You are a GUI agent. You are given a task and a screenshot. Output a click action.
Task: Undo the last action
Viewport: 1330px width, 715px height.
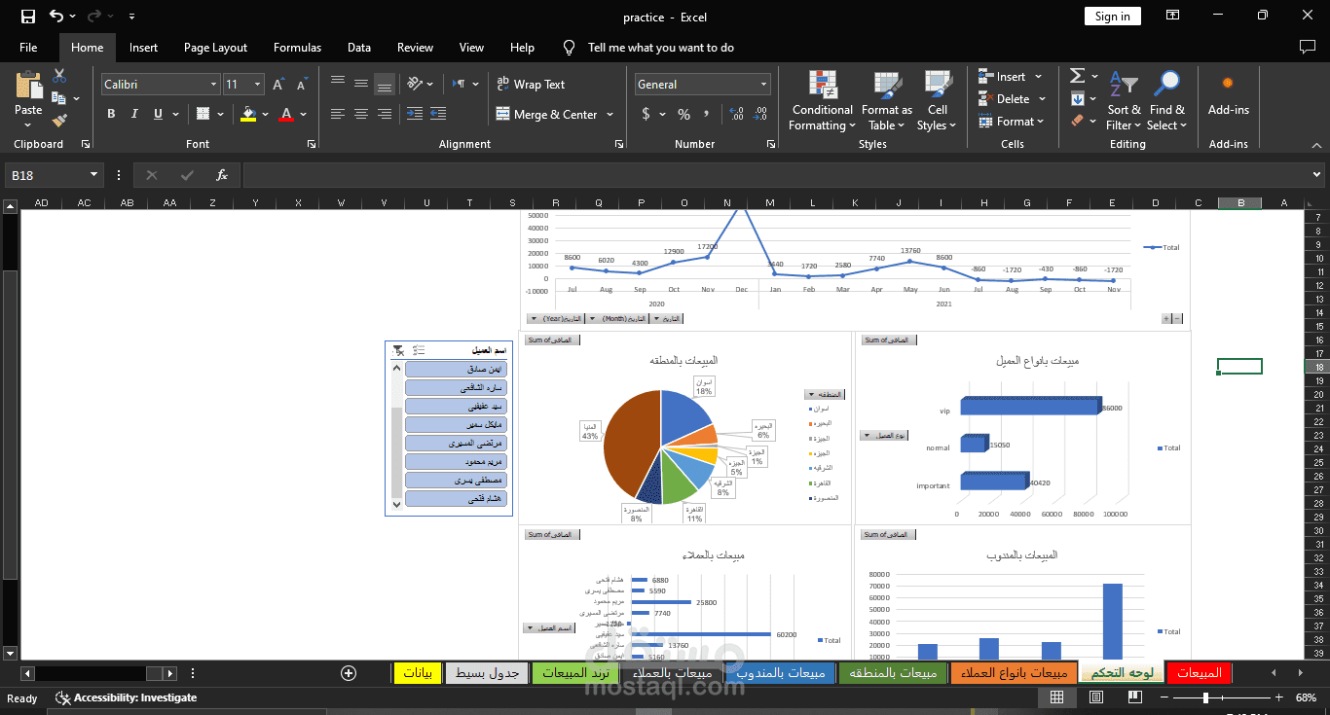[56, 17]
